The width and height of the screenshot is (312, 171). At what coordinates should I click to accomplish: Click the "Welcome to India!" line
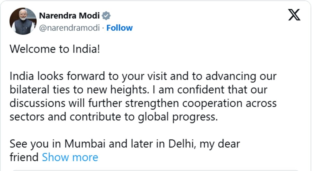click(55, 49)
